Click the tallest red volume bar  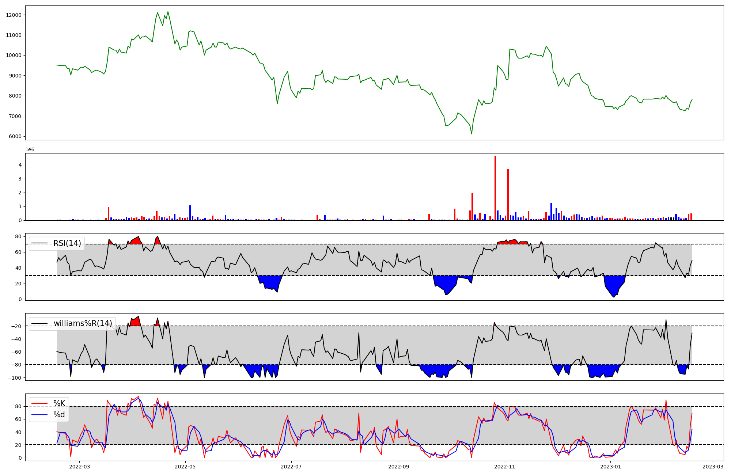pyautogui.click(x=495, y=188)
